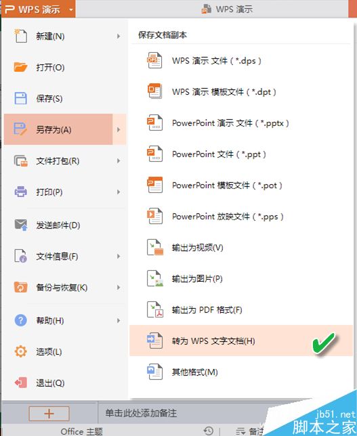Choose PowerPoint 演示 文件 (*.pptx) format
357x436 pixels.
coord(241,123)
